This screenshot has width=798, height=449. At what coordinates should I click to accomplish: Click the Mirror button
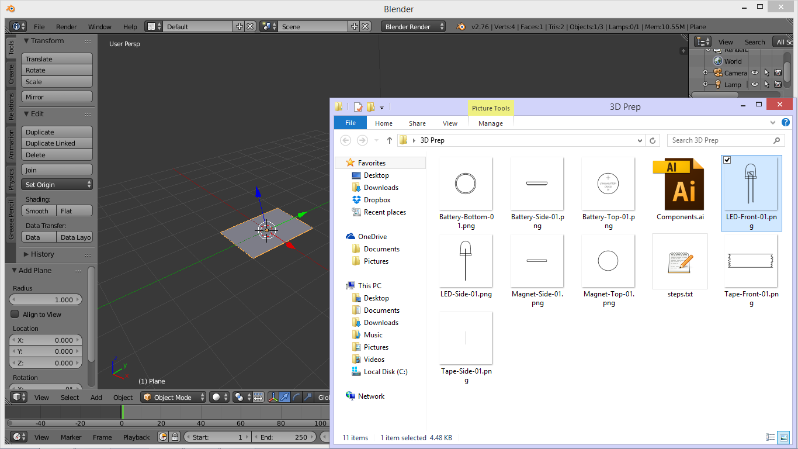57,96
